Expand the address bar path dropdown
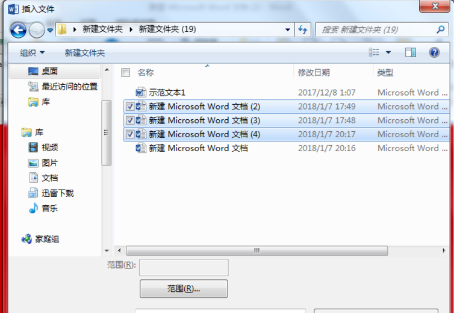 tap(288, 29)
